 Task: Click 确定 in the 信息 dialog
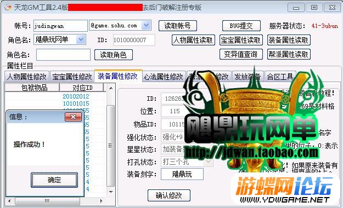[x=54, y=180]
